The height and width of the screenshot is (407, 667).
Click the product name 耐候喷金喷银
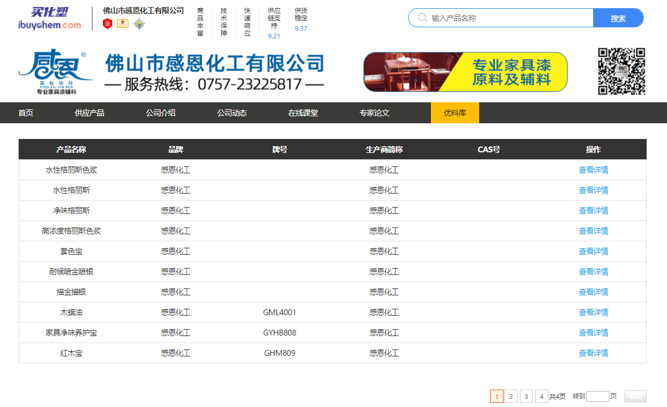tap(71, 272)
